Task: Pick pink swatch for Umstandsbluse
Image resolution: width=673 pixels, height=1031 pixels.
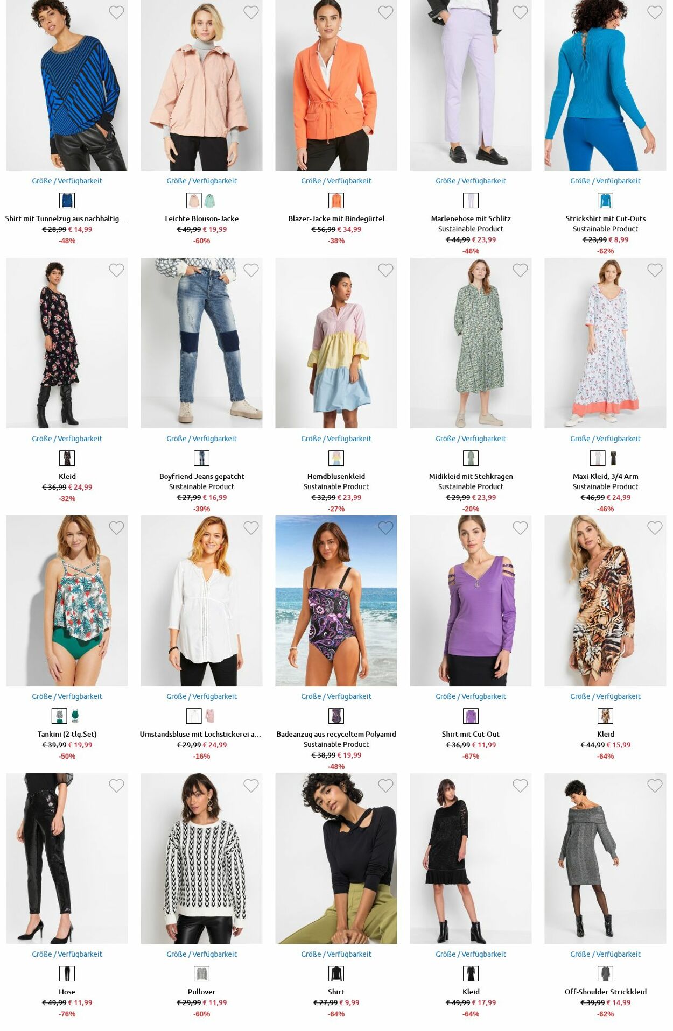Action: pos(210,716)
